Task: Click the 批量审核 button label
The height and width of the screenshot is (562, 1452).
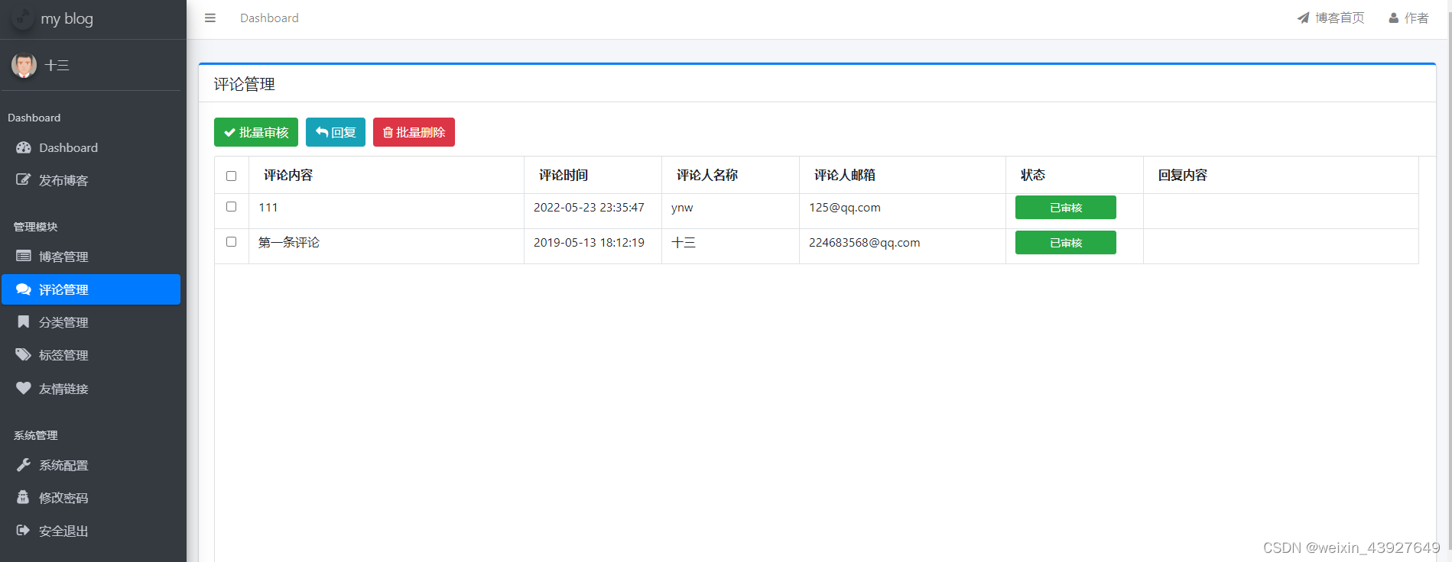Action: 264,132
